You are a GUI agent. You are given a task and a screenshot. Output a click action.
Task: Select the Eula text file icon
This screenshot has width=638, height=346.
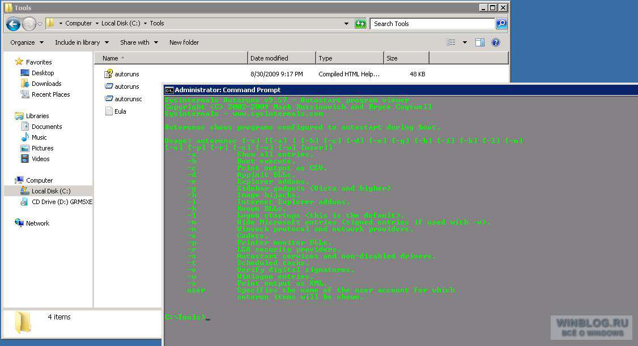(109, 111)
